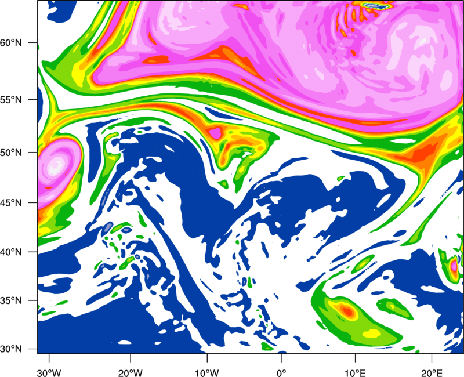Click red hotspot center near 9°E, 34°N
Image resolution: width=464 pixels, height=377 pixels.
coord(347,311)
